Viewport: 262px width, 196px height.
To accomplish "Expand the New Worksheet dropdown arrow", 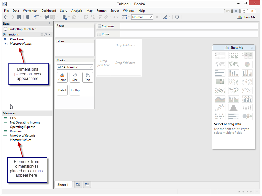I will click(41, 17).
